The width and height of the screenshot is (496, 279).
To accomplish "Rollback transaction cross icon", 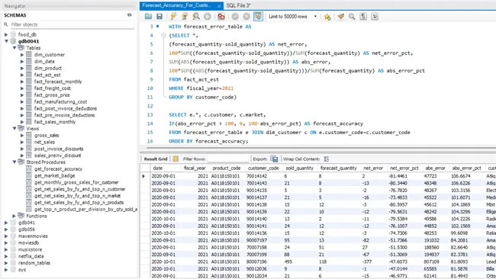I will click(246, 17).
